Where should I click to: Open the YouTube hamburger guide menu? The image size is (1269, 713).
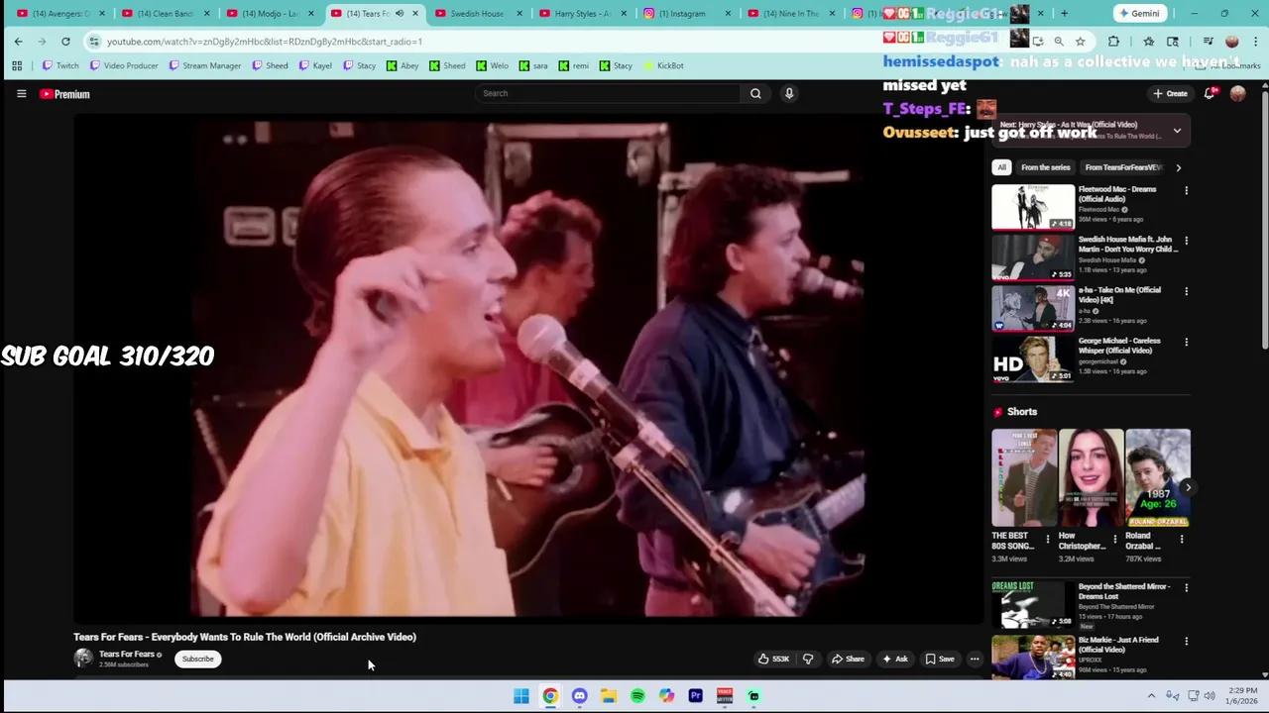(x=21, y=94)
